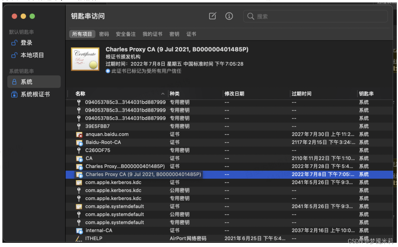This screenshot has width=398, height=247.
Task: Sort by the 名称 column header label
Action: pyautogui.click(x=80, y=94)
